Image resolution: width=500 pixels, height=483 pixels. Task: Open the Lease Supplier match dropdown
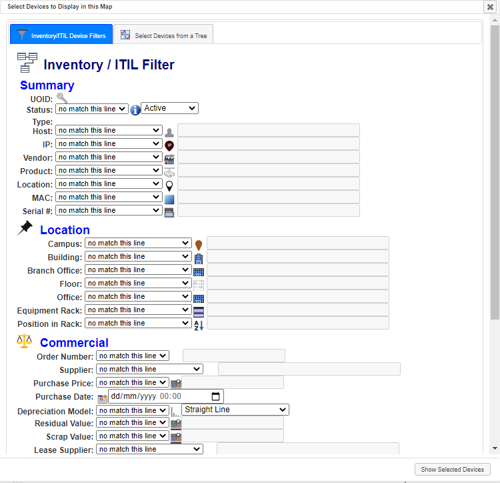click(x=149, y=450)
